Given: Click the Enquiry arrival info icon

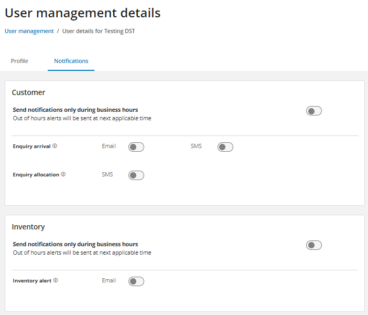Looking at the screenshot, I should point(55,146).
